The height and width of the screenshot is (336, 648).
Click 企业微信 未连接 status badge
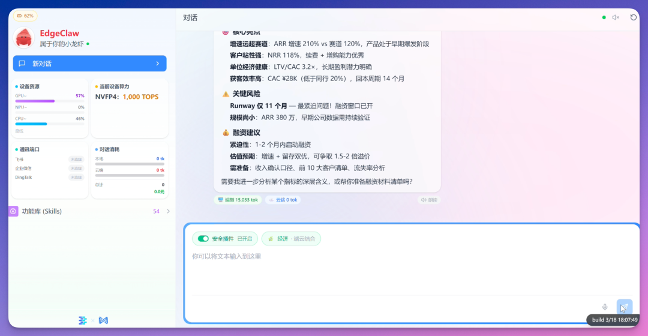tap(76, 168)
